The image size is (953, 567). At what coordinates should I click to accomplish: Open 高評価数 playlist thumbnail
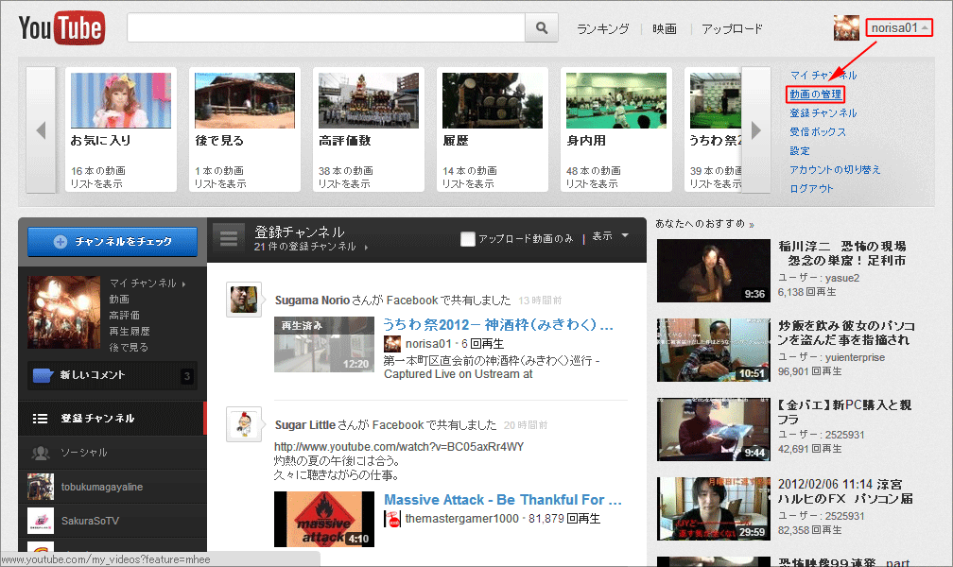tap(369, 100)
